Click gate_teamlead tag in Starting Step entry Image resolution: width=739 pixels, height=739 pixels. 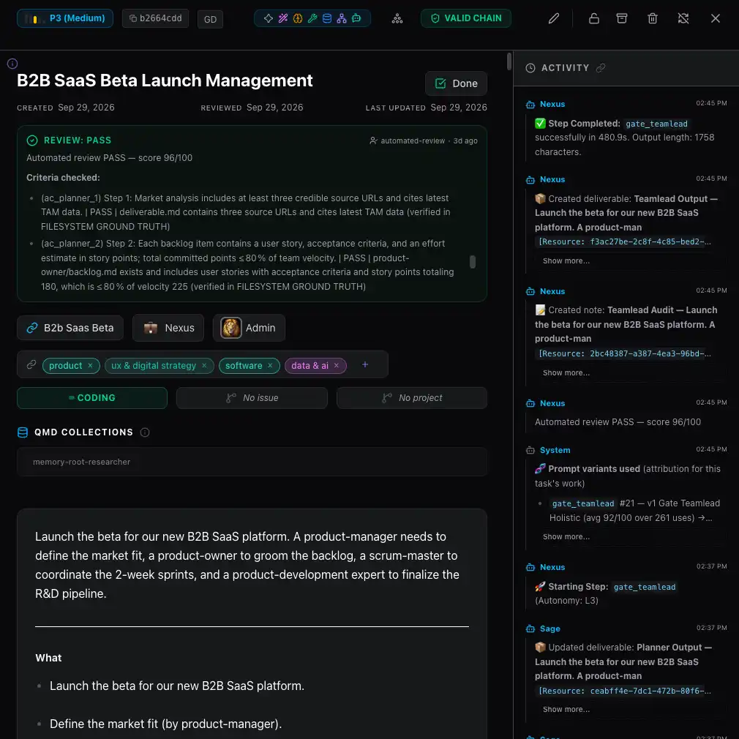[x=645, y=587]
